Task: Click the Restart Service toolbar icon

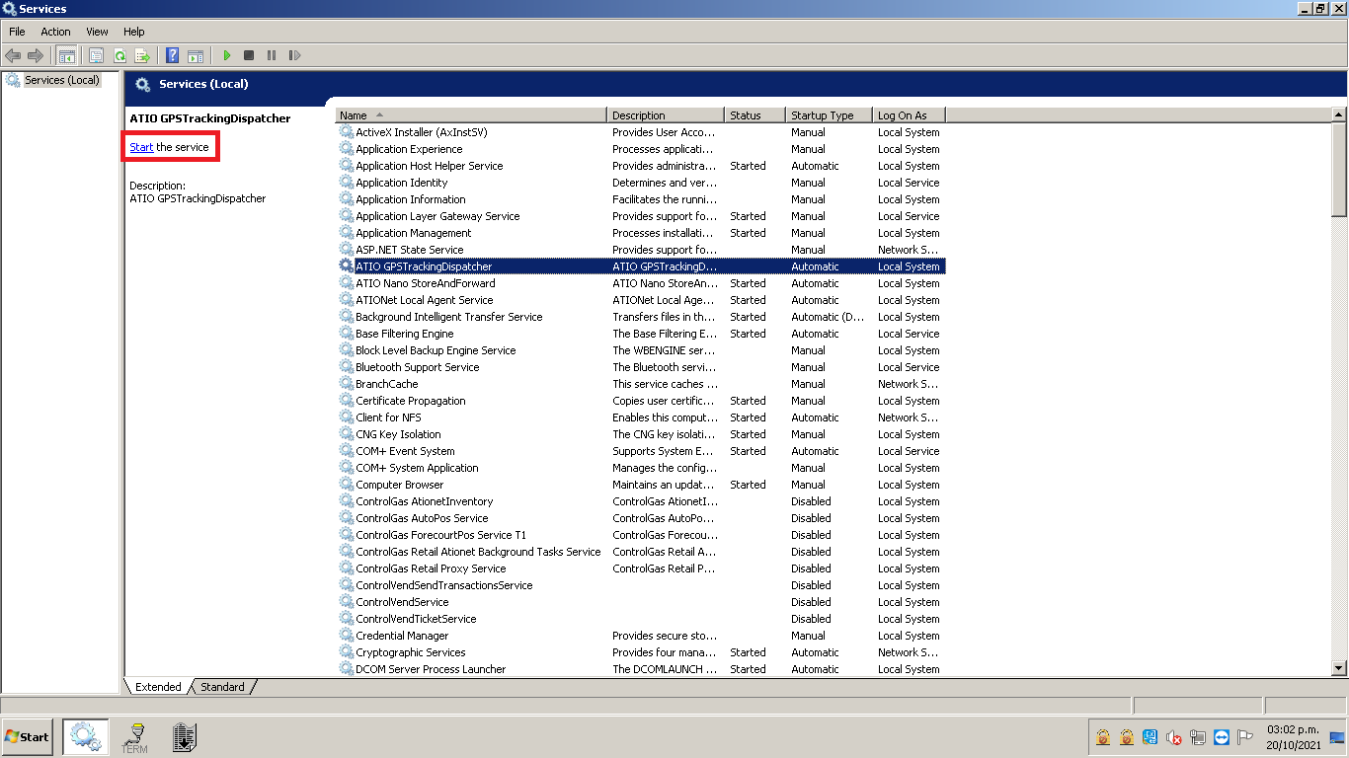Action: [x=294, y=56]
